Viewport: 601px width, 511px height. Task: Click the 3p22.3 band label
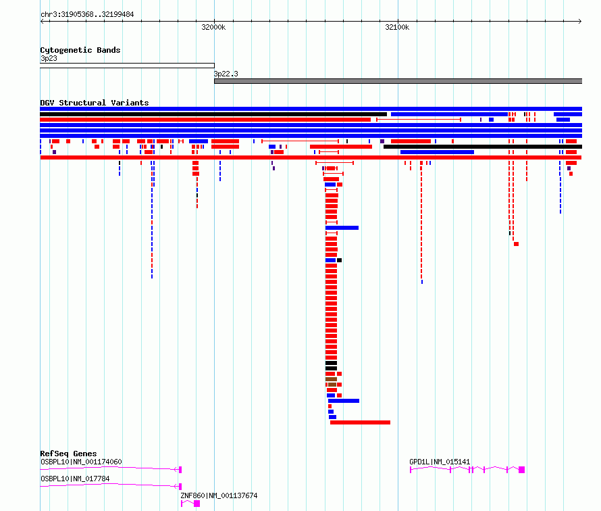click(226, 74)
